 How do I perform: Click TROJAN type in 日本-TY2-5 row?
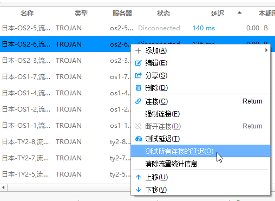[x=69, y=174]
